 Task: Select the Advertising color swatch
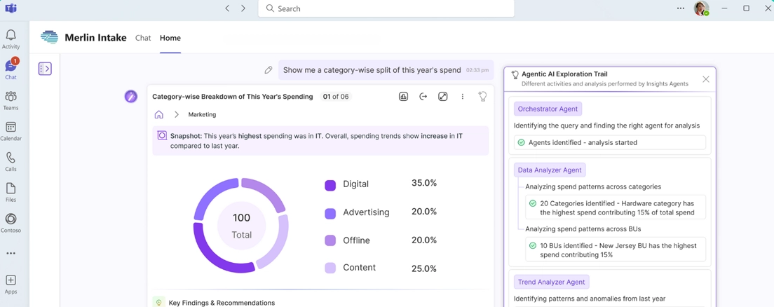pos(330,213)
